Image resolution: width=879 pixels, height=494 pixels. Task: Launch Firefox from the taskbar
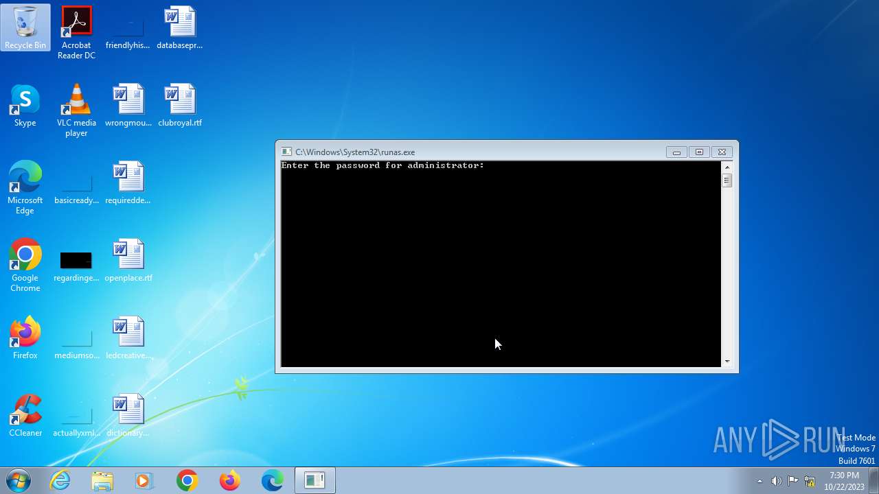tap(229, 480)
